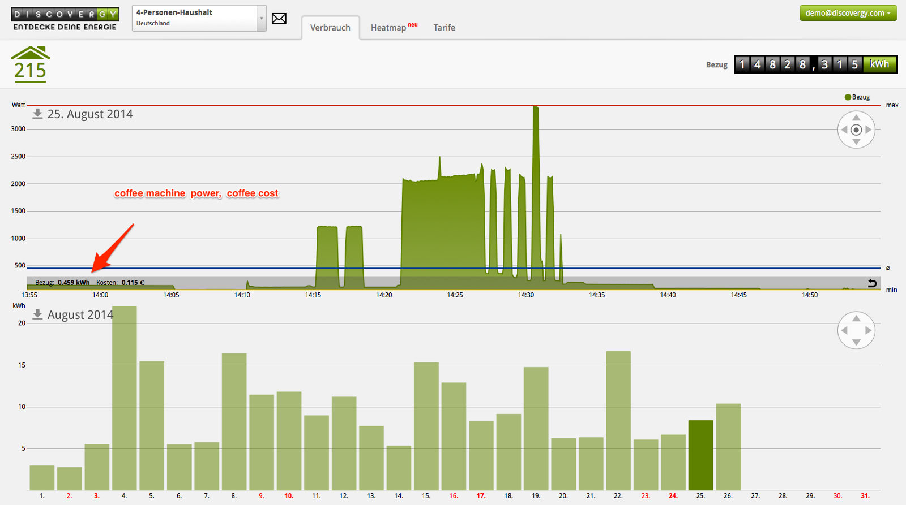906x505 pixels.
Task: Expand the demo@discovergy.com account menu
Action: 848,13
